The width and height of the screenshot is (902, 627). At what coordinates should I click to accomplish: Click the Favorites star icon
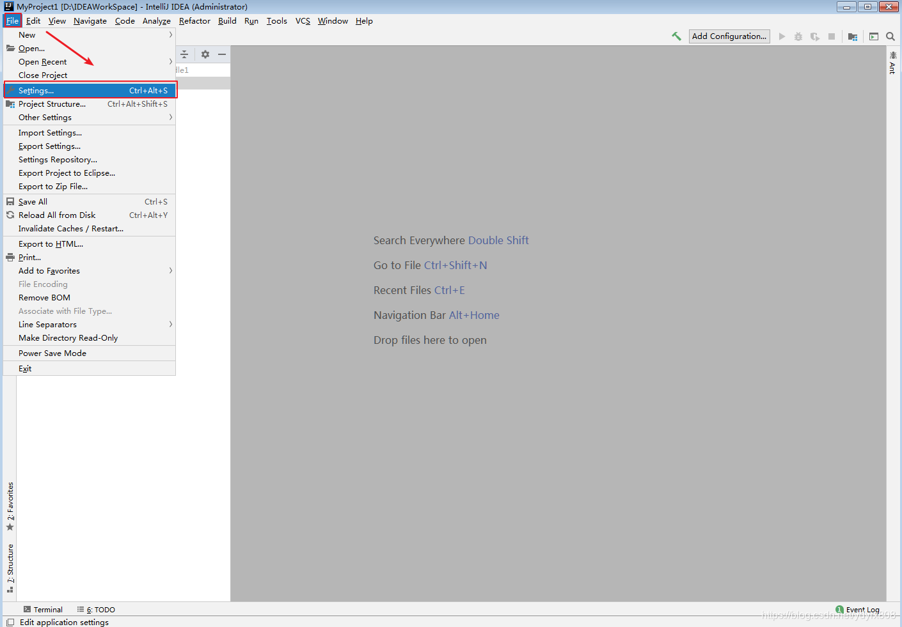(10, 527)
